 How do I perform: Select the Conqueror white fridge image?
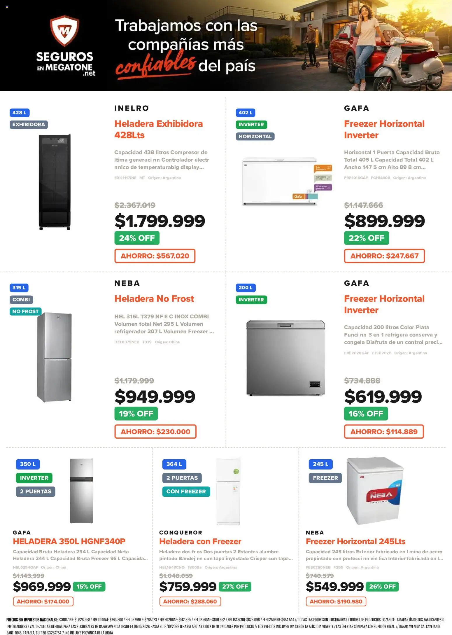pos(228,491)
